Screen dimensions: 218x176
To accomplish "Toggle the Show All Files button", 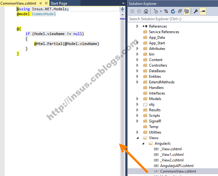I will pos(187,11).
